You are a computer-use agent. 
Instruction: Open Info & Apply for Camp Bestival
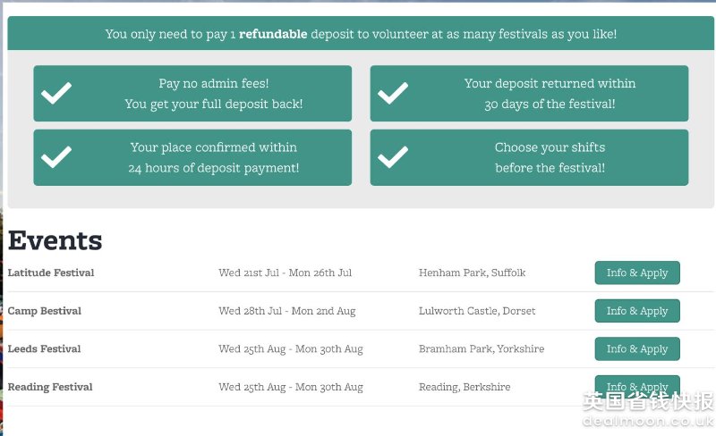point(637,311)
